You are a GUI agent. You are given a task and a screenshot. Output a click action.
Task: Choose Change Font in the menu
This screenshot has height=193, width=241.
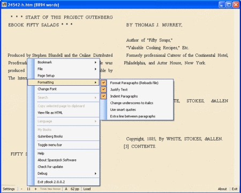click(63, 89)
